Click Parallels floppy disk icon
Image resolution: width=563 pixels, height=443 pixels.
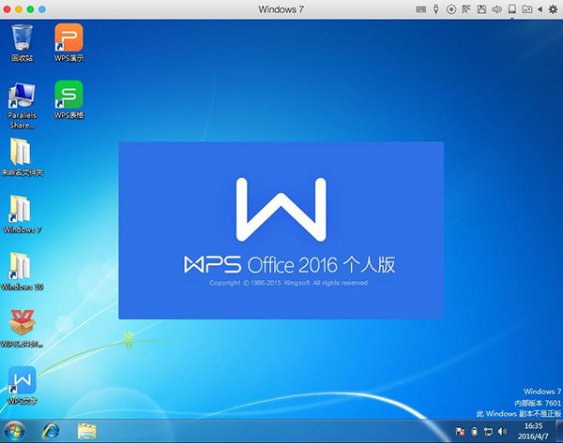(481, 9)
